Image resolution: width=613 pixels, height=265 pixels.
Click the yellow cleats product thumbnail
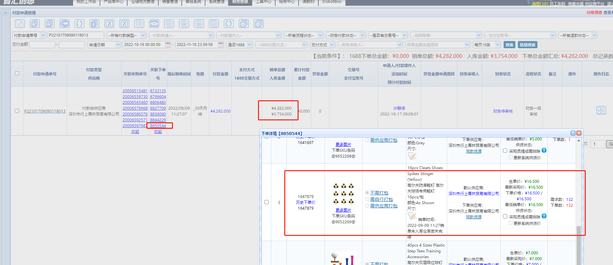[343, 193]
